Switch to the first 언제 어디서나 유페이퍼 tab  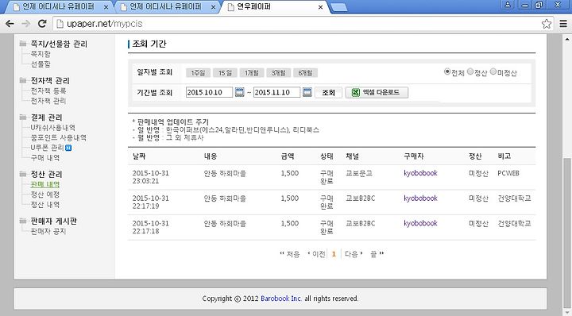(58, 6)
